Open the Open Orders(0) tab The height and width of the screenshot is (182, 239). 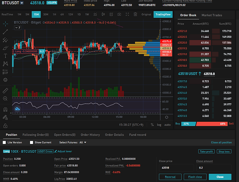pyautogui.click(x=65, y=135)
